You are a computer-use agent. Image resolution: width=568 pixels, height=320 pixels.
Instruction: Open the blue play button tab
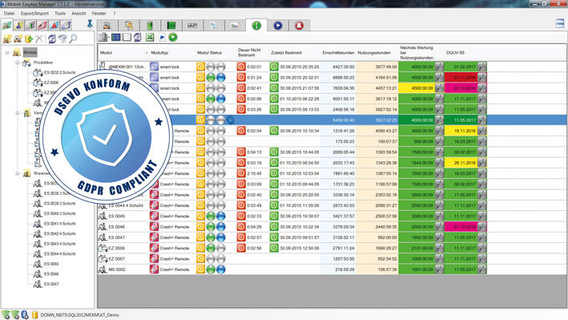tap(278, 26)
